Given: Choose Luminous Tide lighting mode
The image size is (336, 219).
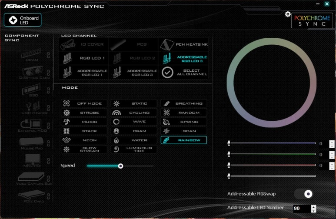Looking at the screenshot, I should (x=134, y=149).
